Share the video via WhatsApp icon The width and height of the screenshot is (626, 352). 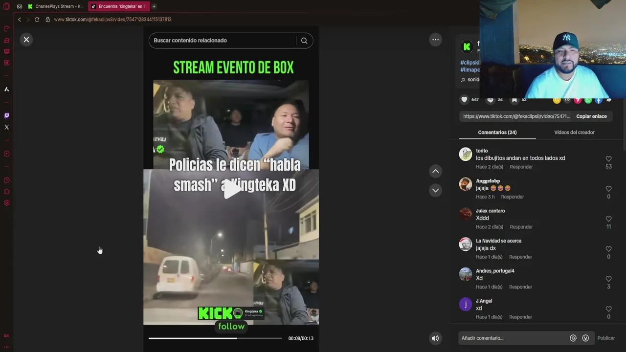coord(588,100)
